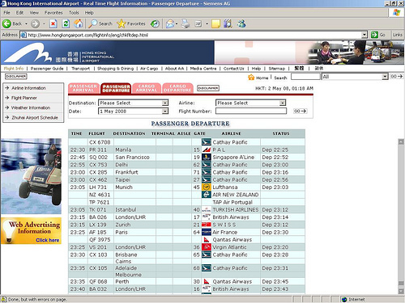The image size is (405, 303).
Task: Switch to the Cargo Departure tab
Action: tap(177, 88)
